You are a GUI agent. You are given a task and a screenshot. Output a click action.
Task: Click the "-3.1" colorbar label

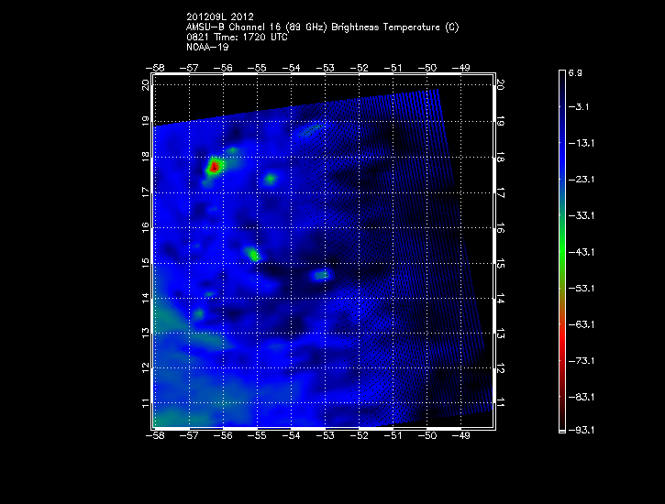click(x=579, y=106)
